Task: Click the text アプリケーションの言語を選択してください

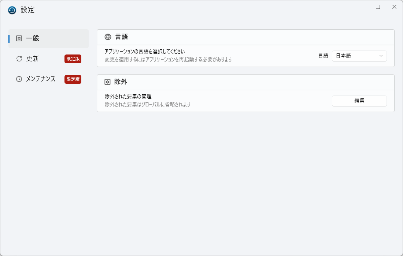Action: pos(145,52)
